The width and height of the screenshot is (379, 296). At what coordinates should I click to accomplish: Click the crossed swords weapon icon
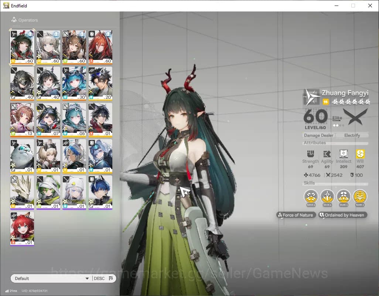pyautogui.click(x=355, y=117)
